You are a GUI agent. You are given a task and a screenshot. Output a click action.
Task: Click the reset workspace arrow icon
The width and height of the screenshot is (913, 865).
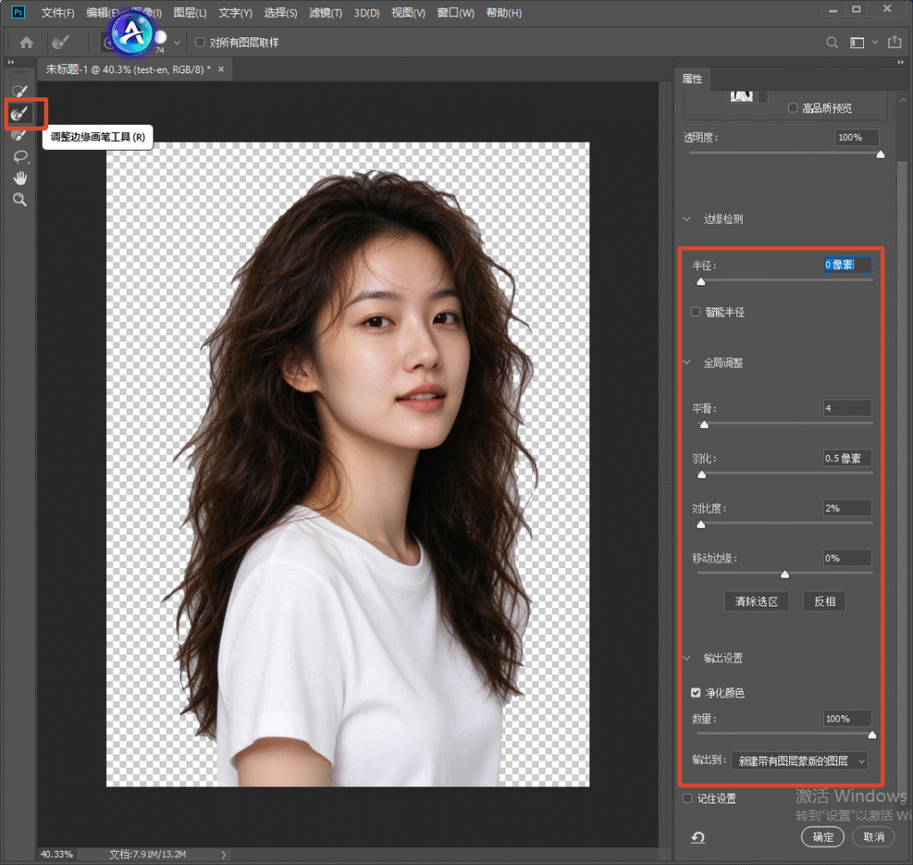(x=697, y=837)
